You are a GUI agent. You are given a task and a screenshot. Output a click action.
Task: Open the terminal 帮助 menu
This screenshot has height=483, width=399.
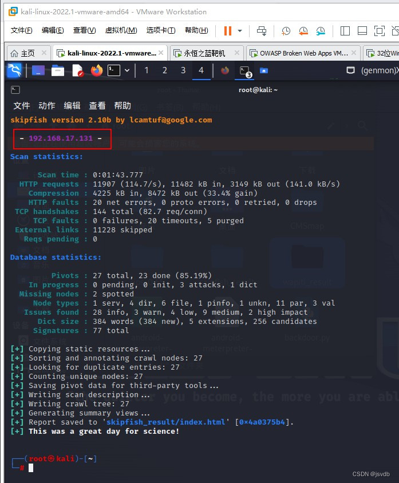click(x=123, y=106)
